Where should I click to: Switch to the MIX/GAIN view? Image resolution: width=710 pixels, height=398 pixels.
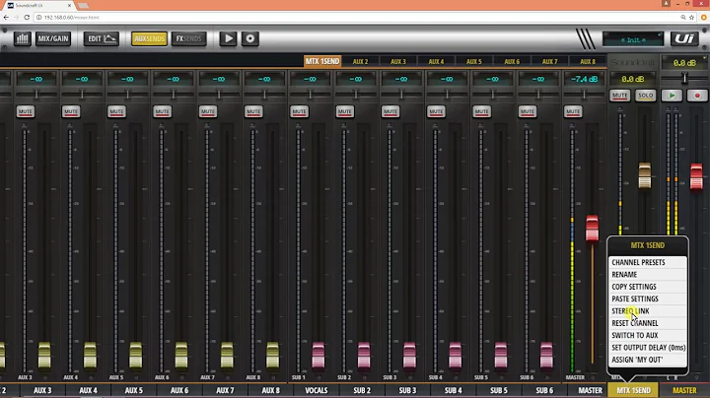click(x=53, y=38)
